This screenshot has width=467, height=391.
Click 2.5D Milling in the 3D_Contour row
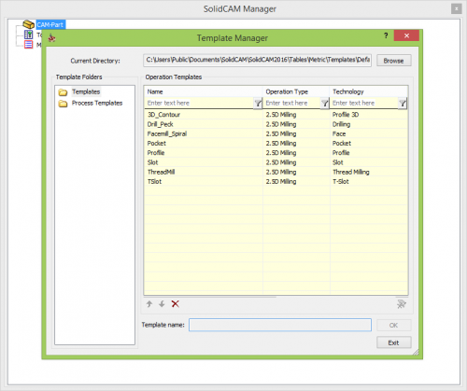pyautogui.click(x=281, y=115)
